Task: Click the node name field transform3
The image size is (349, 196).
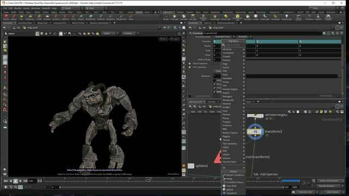Action: pyautogui.click(x=263, y=33)
